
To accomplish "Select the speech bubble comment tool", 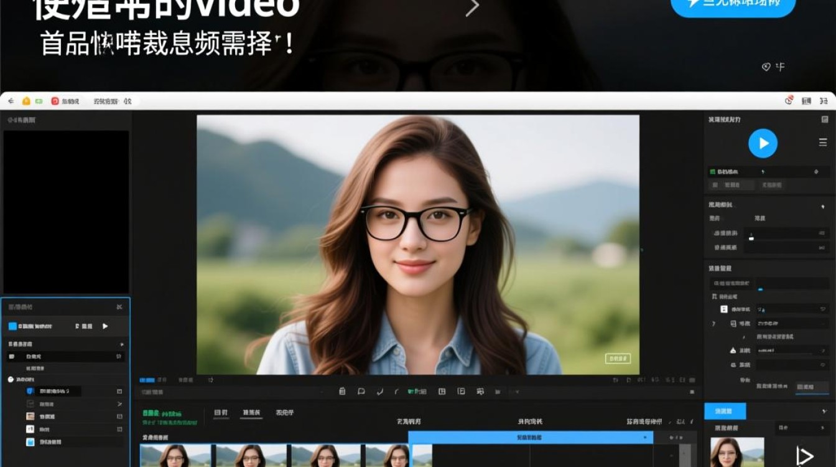I will pos(361,392).
